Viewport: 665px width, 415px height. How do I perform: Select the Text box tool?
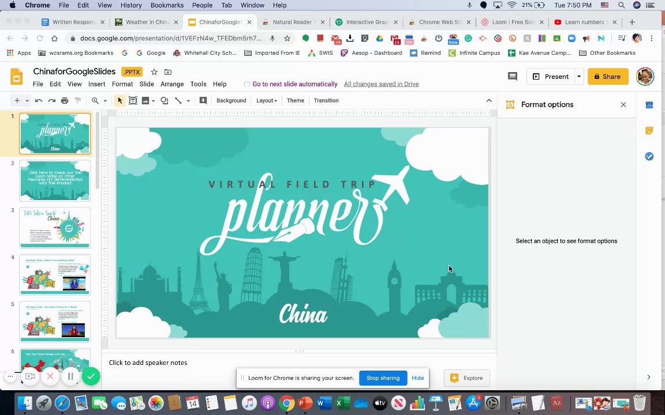tap(133, 100)
